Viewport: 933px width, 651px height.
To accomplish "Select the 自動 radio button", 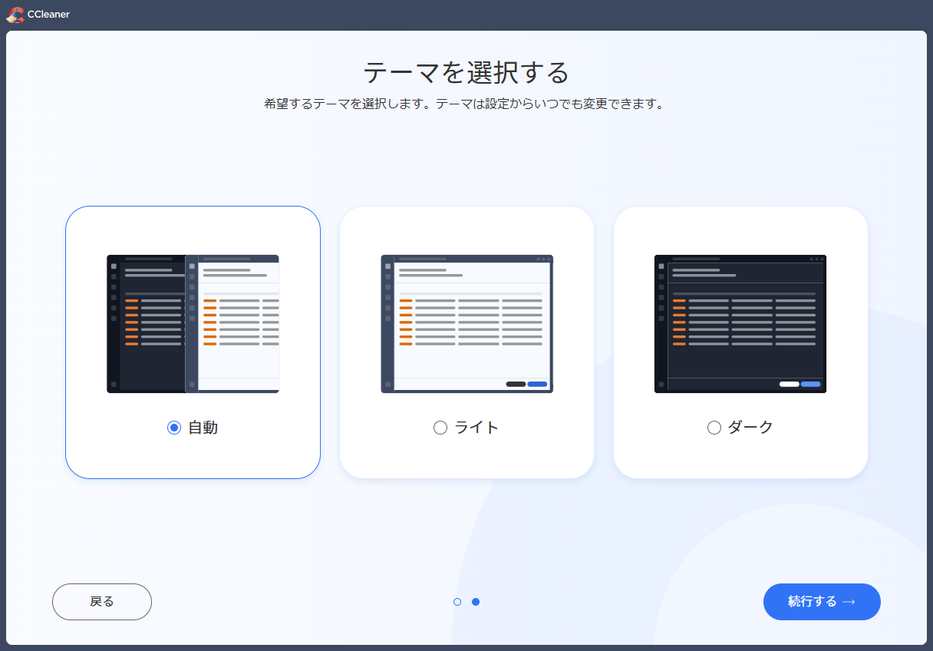I will click(173, 428).
